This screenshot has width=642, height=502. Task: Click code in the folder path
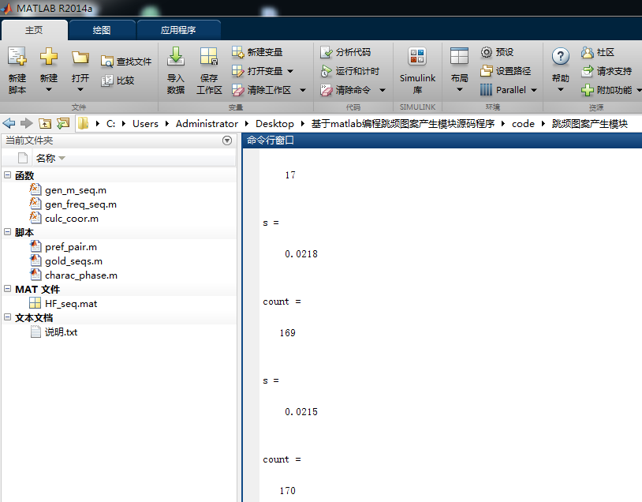(x=523, y=123)
